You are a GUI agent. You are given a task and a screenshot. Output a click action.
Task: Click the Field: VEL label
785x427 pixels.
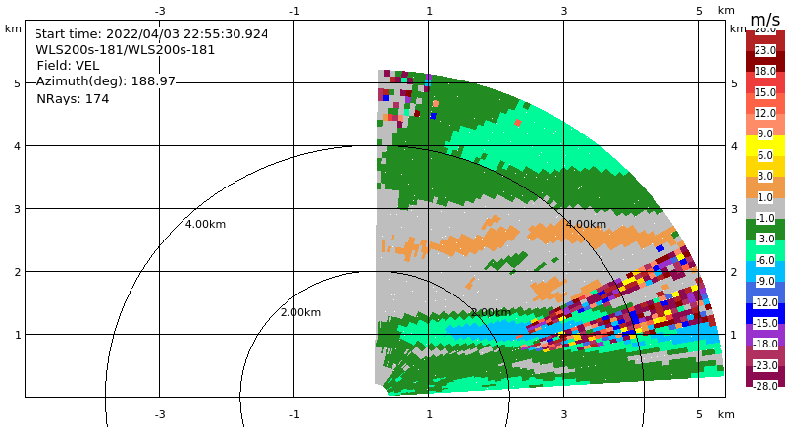[x=68, y=66]
